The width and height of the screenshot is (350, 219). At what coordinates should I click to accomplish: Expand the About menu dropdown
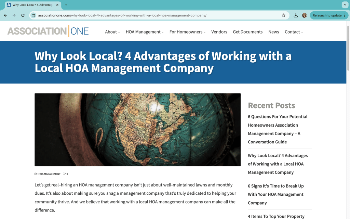(x=112, y=32)
